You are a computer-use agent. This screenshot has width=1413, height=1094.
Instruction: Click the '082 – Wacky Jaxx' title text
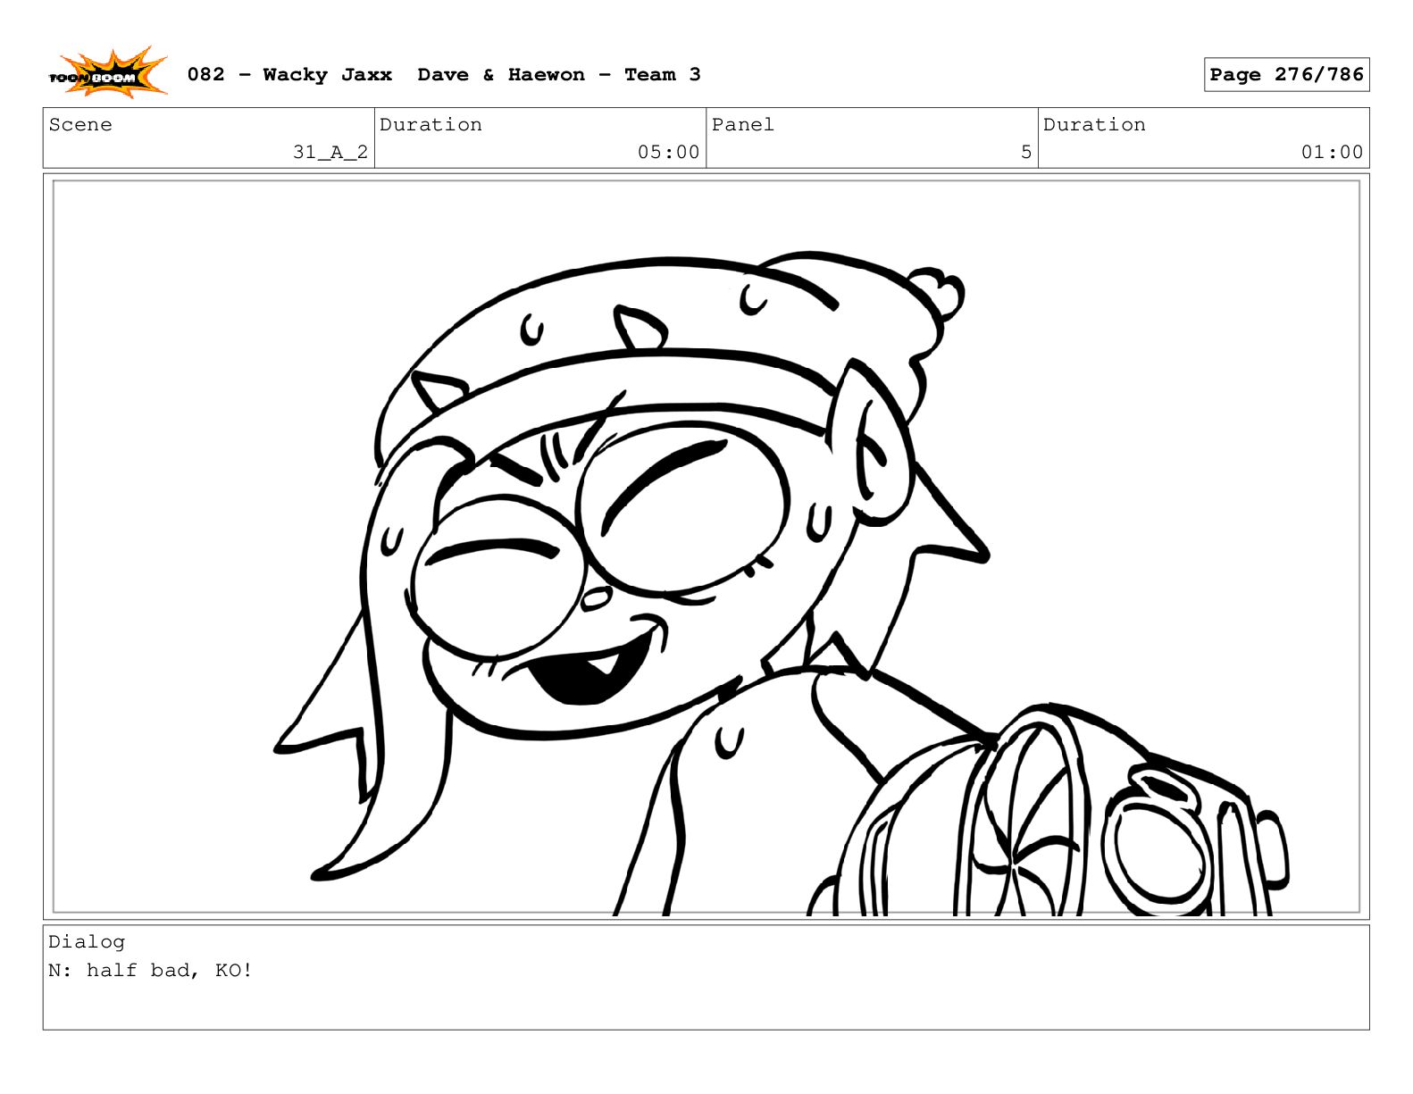[x=289, y=75]
